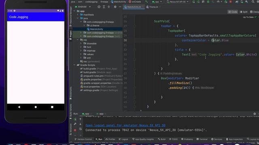
Task: Tap the emulator Recents square button
Action: (x=52, y=107)
